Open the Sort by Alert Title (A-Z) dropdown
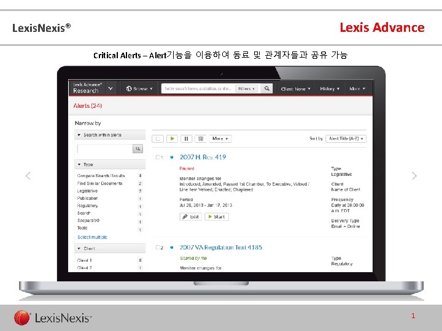 click(346, 139)
